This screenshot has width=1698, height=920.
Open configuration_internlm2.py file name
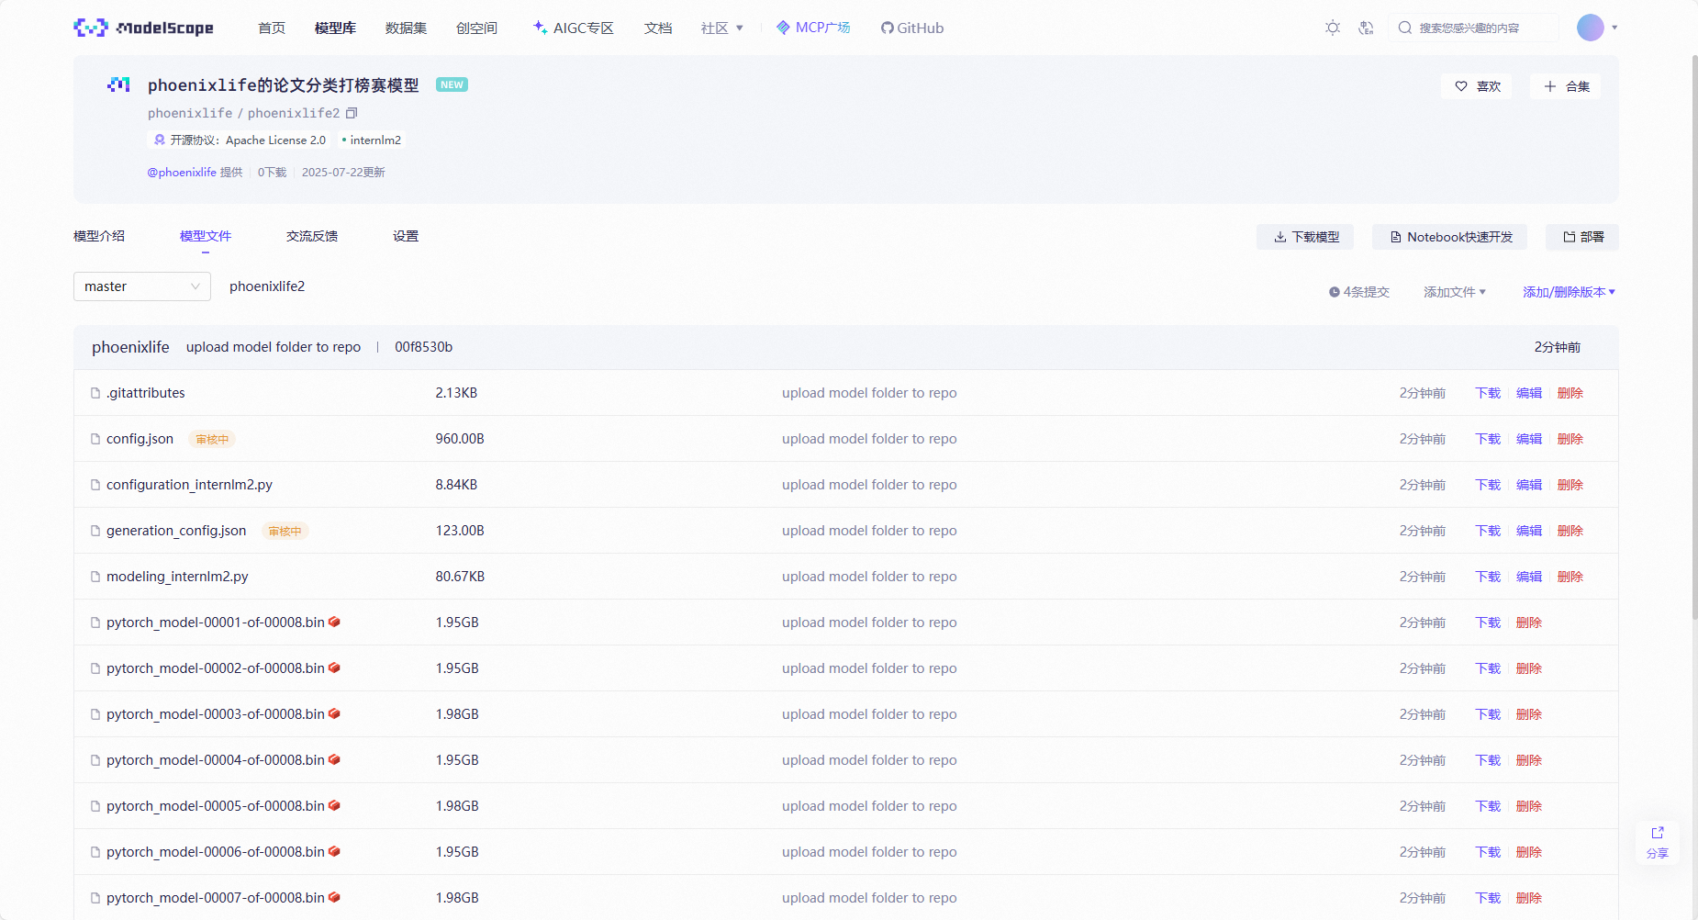(x=189, y=485)
